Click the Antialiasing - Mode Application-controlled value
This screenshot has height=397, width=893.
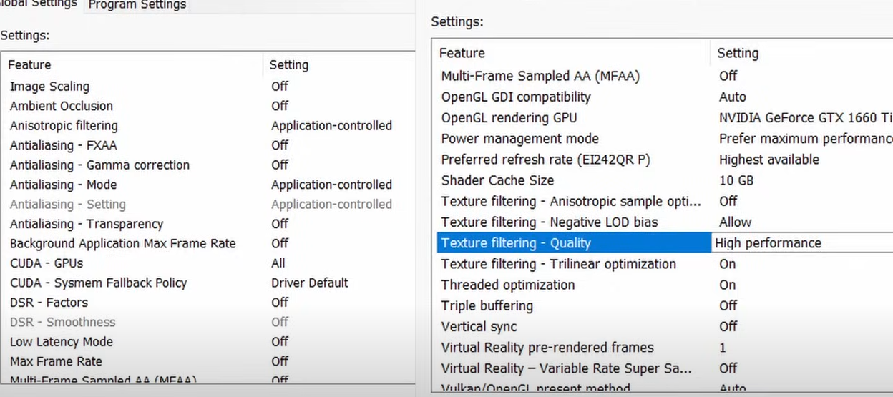(x=331, y=185)
